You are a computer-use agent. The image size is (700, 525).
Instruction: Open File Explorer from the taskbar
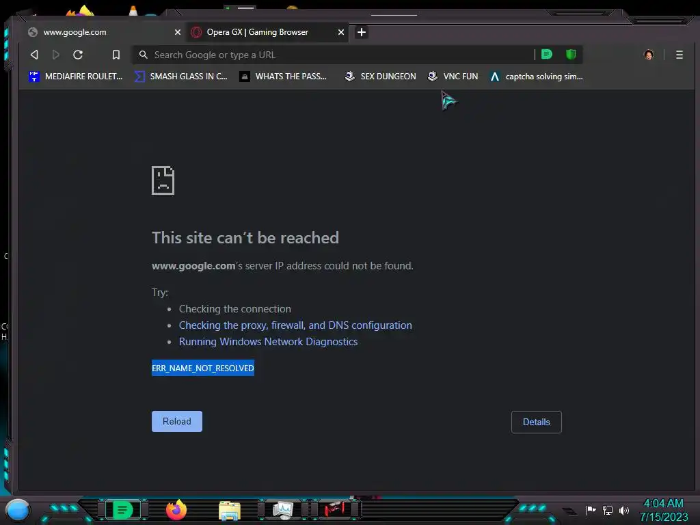[230, 511]
